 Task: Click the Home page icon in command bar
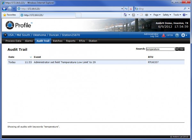pos(125,15)
